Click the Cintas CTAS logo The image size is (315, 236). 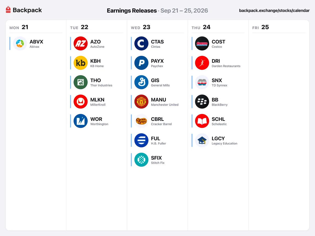click(x=141, y=44)
